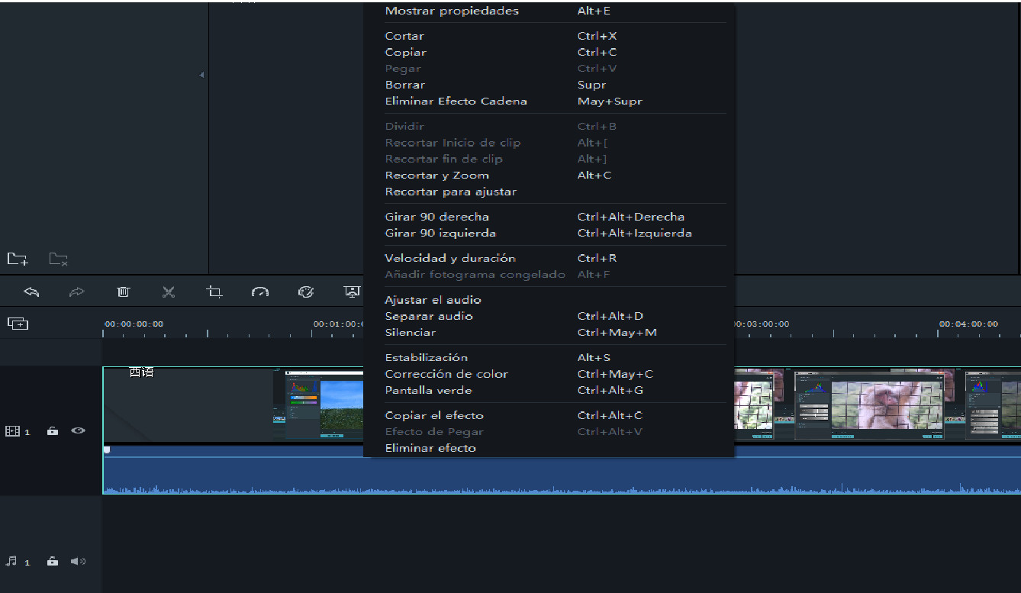
Task: Click the green screen toolbar icon
Action: (x=352, y=292)
